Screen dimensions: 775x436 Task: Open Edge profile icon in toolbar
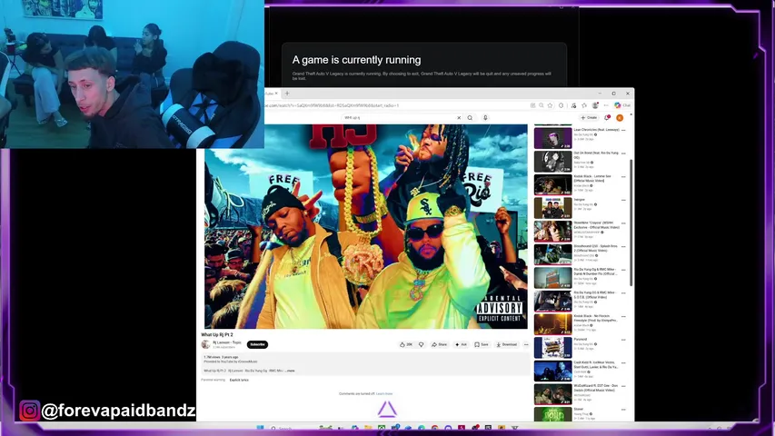596,105
